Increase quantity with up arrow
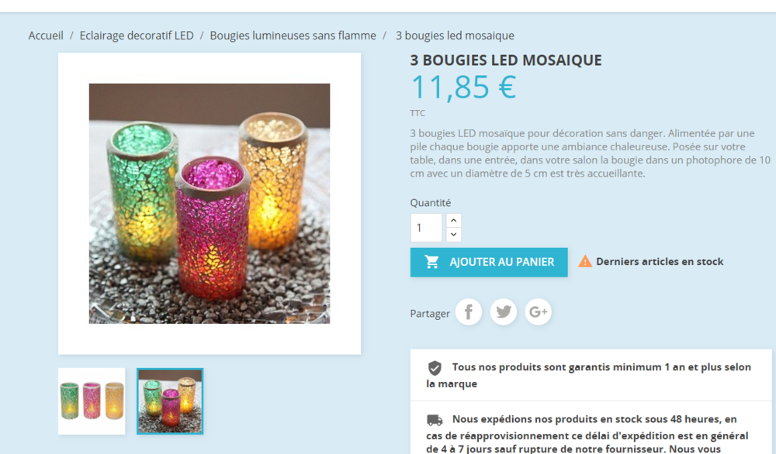 coord(454,220)
